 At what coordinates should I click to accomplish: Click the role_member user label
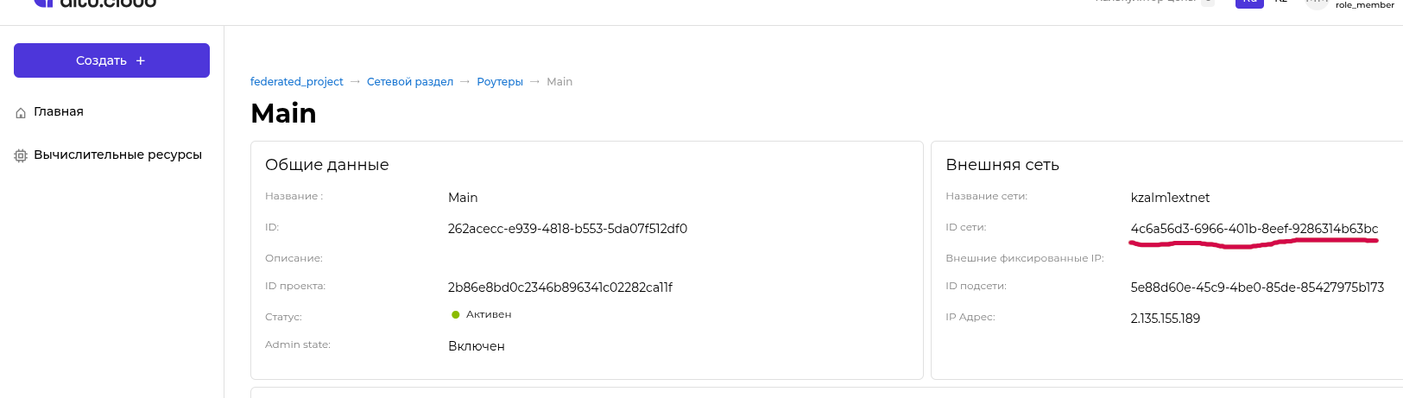coord(1364,5)
